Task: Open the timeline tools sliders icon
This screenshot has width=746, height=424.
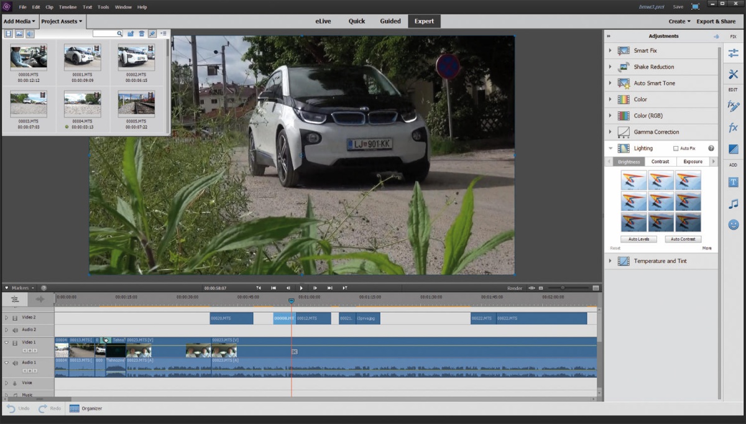Action: click(15, 299)
